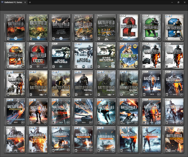
Task: Select the Battlefield Vietnam game cover
Action: [x=83, y=27]
